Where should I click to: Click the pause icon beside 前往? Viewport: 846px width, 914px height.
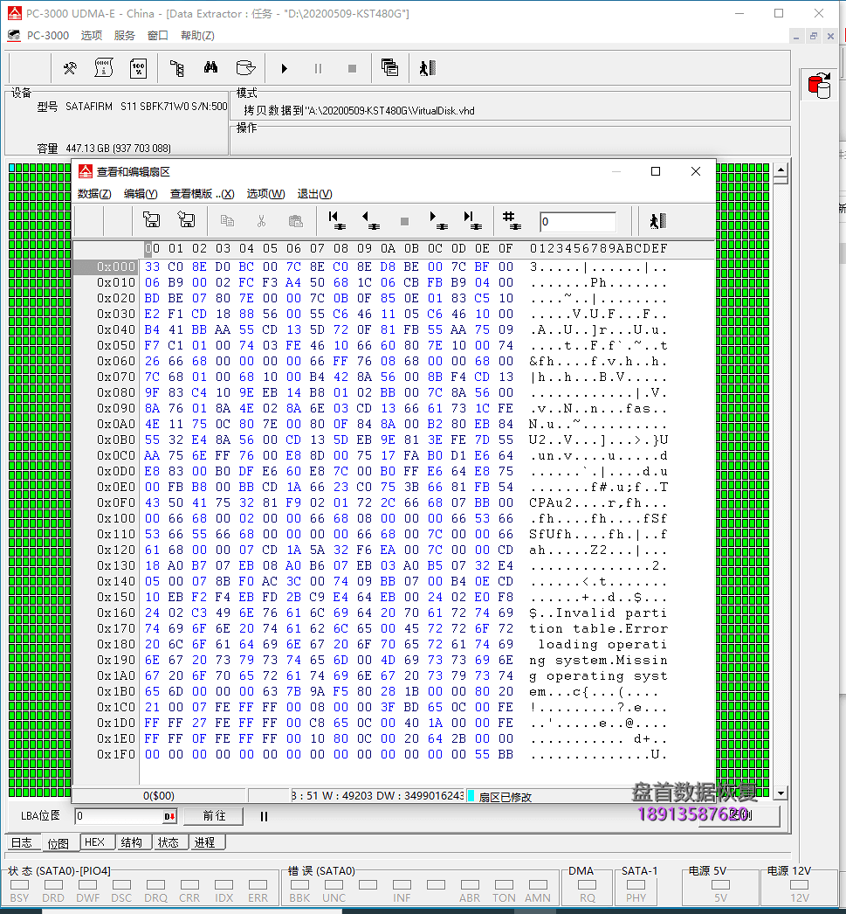pos(264,817)
